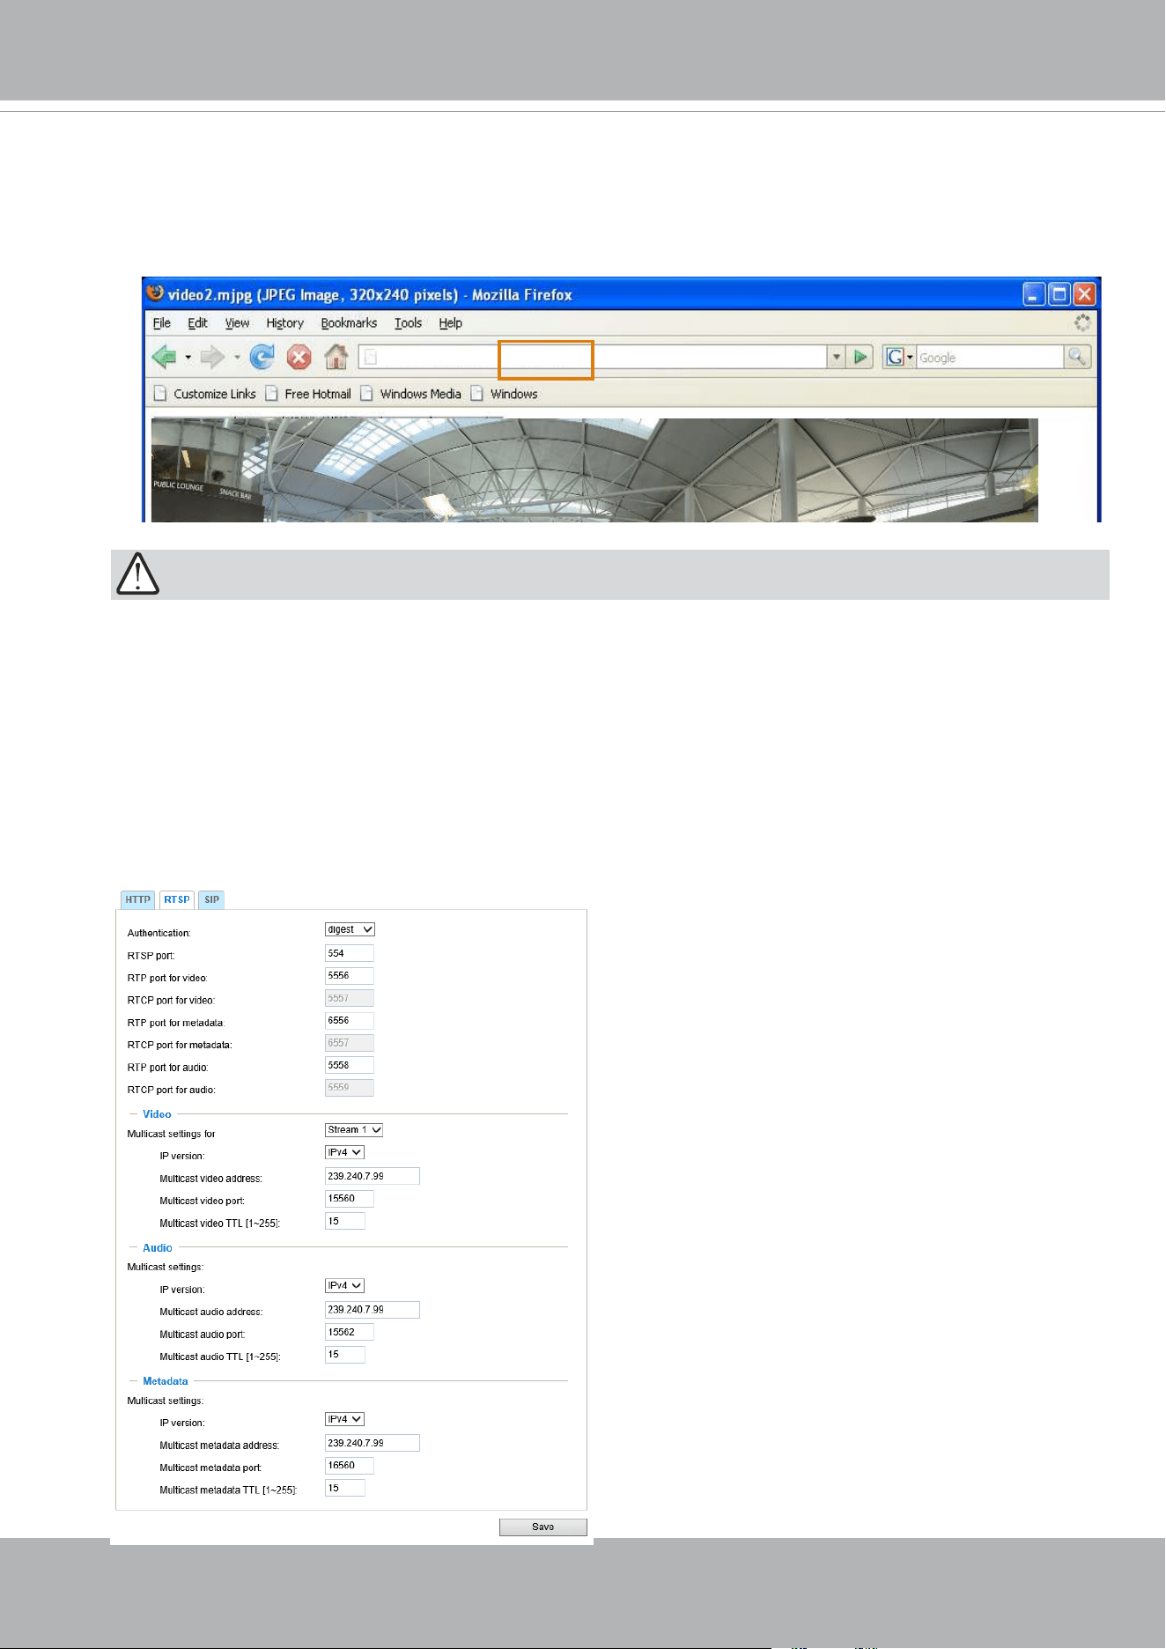
Task: Switch to the SIP tab
Action: (211, 899)
